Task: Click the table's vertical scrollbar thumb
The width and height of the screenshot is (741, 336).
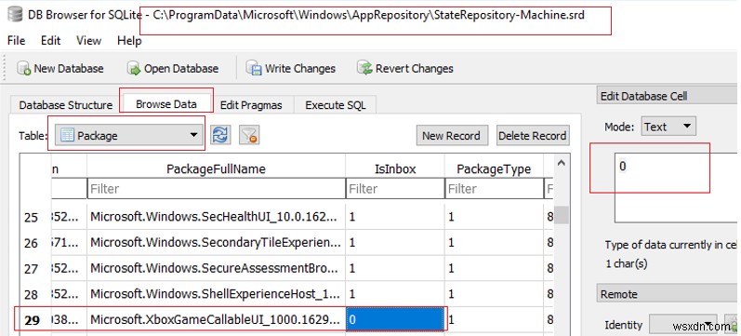Action: [562, 214]
